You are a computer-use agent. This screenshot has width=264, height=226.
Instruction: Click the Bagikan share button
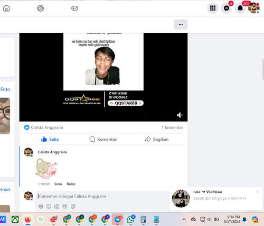(157, 139)
